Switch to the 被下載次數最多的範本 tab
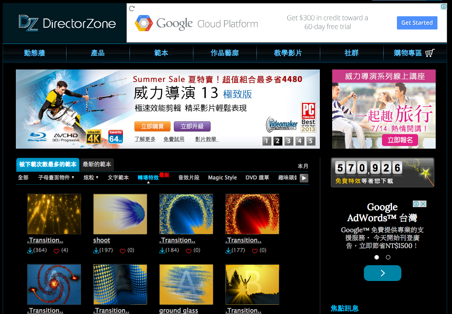This screenshot has height=314, width=452. click(48, 164)
